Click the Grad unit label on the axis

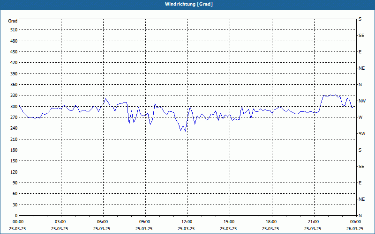13,21
